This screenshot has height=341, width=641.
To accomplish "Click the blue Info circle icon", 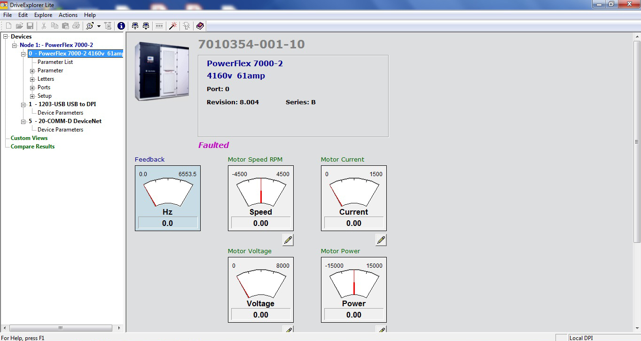I will click(121, 26).
